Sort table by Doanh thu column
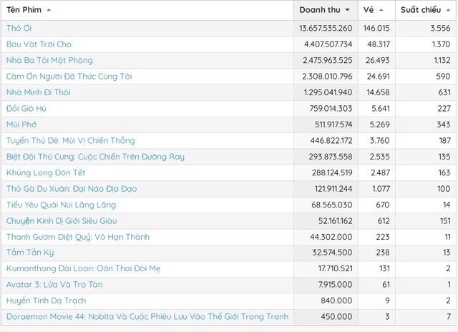458x332 pixels. (x=319, y=10)
